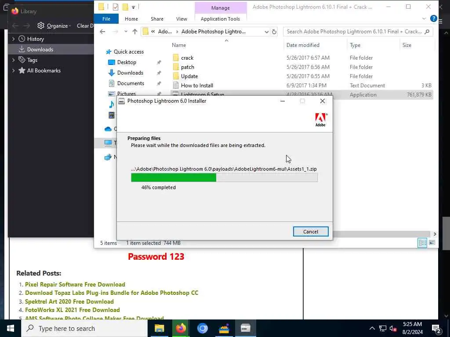Click the Adobe logo in the installer
The image size is (450, 337).
click(x=320, y=119)
